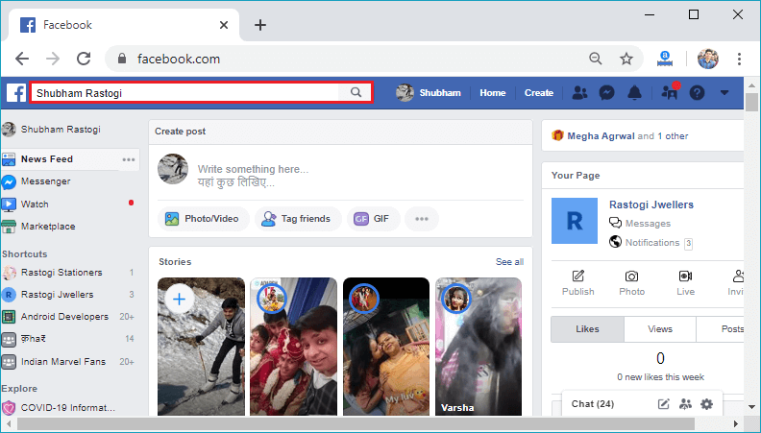Compose new message in chat bar
Viewport: 761px width, 433px height.
(663, 404)
